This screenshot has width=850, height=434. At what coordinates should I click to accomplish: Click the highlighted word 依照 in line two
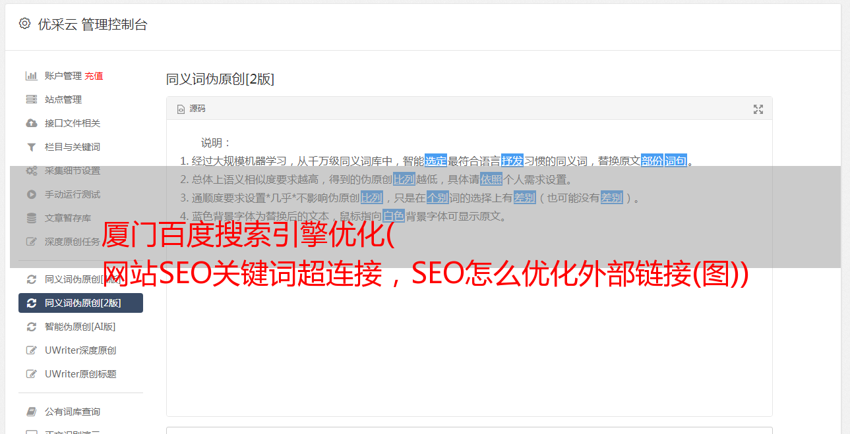click(491, 179)
